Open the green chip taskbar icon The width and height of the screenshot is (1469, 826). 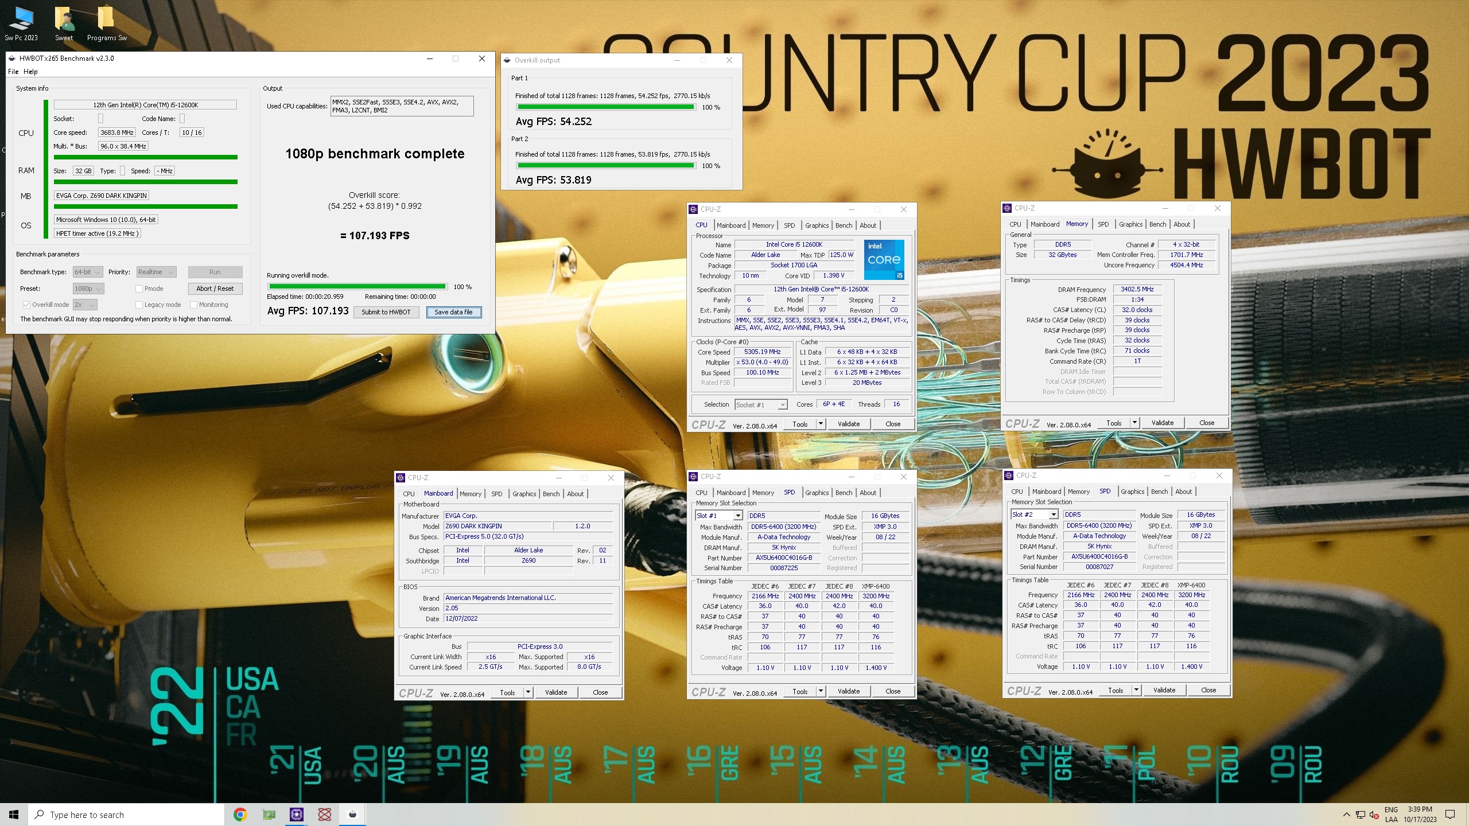[x=268, y=815]
